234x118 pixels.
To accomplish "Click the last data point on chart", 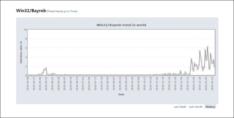I will point(215,68).
